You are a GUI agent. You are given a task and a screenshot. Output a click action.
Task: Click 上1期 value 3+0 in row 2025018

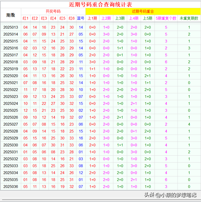(x=92, y=62)
